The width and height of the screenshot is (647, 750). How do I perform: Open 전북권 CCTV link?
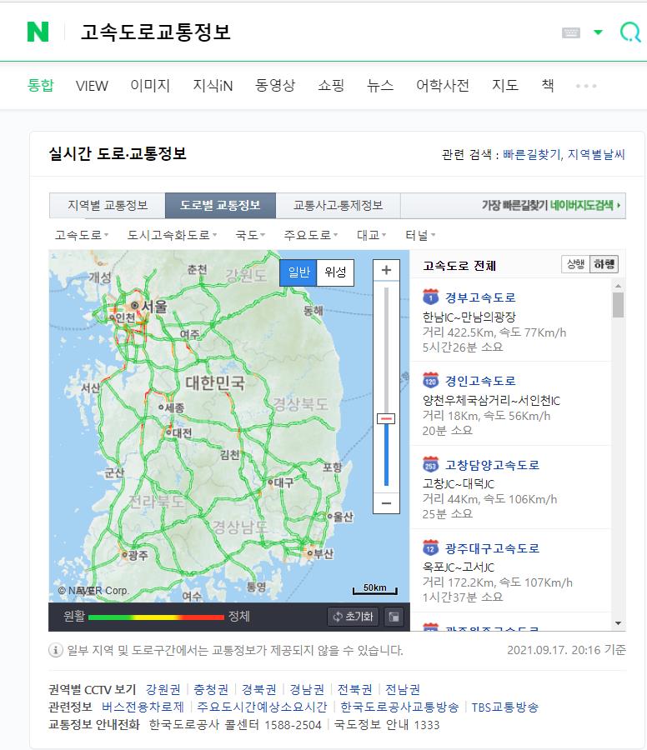click(x=354, y=689)
